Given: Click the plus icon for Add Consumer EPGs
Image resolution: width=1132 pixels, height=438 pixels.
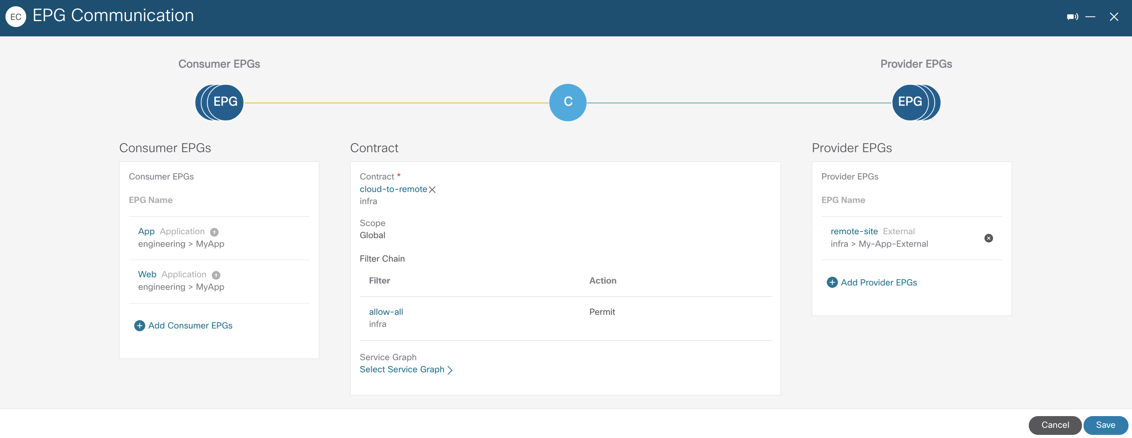Looking at the screenshot, I should pyautogui.click(x=139, y=325).
